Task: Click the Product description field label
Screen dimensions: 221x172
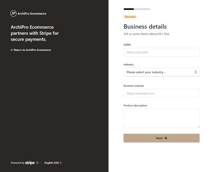Action: [x=135, y=105]
